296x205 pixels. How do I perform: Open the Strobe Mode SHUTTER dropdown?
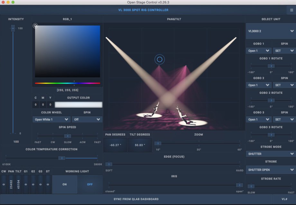(271, 154)
